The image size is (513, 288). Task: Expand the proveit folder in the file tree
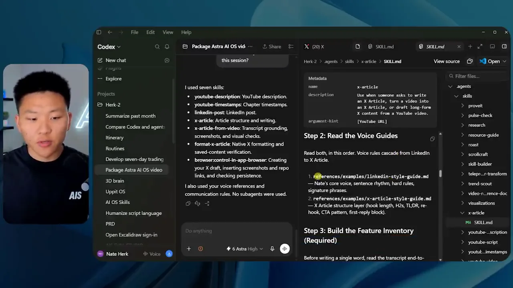coord(463,106)
